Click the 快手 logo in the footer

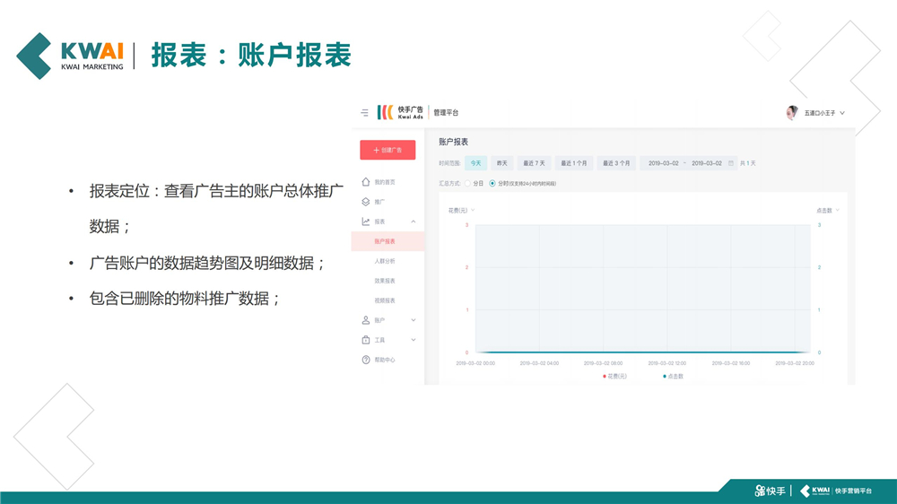tap(770, 491)
